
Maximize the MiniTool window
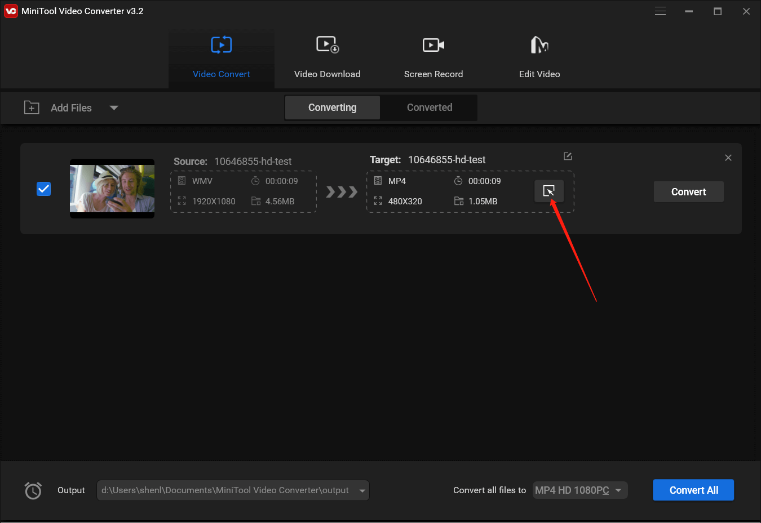718,11
